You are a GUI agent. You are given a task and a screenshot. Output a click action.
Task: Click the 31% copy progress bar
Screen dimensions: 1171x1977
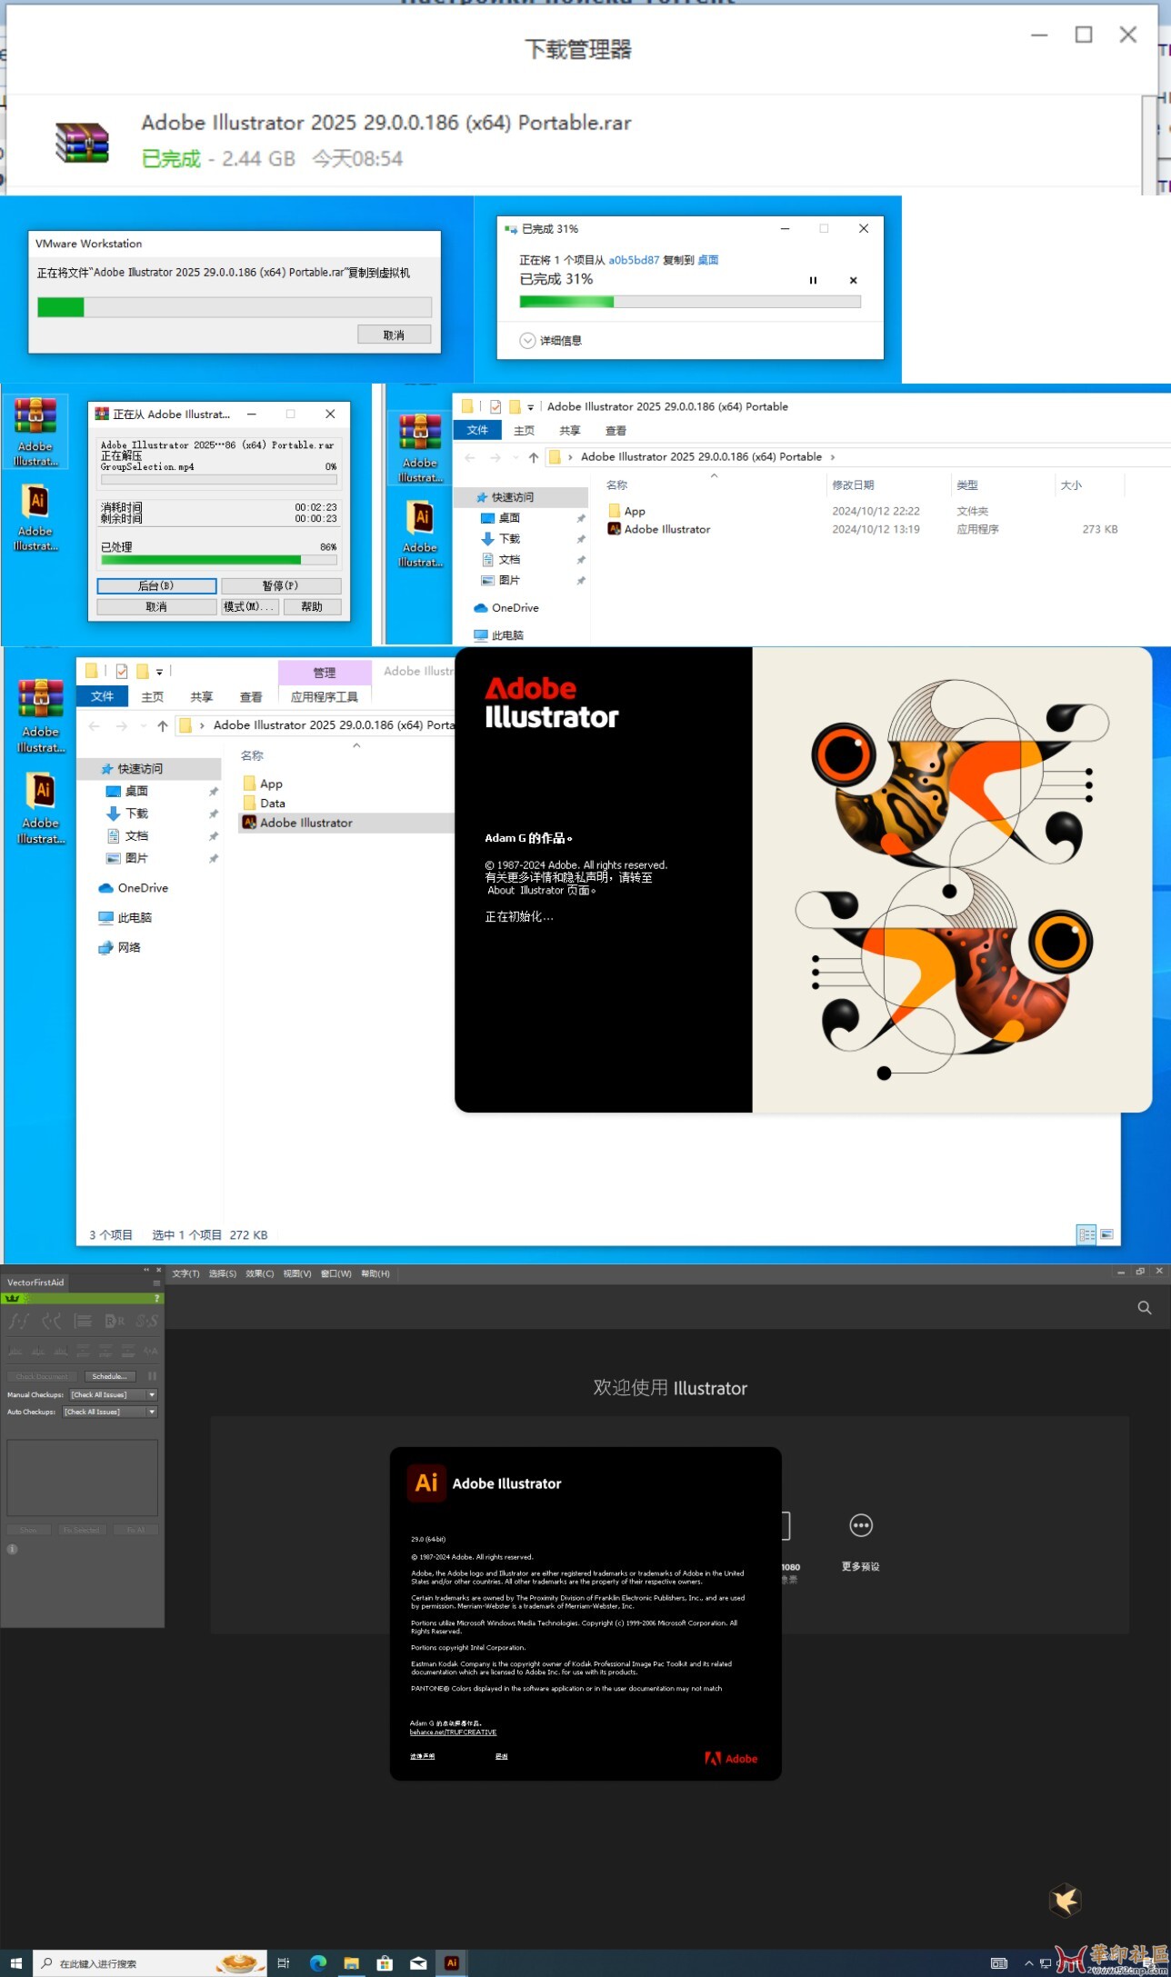click(x=690, y=302)
